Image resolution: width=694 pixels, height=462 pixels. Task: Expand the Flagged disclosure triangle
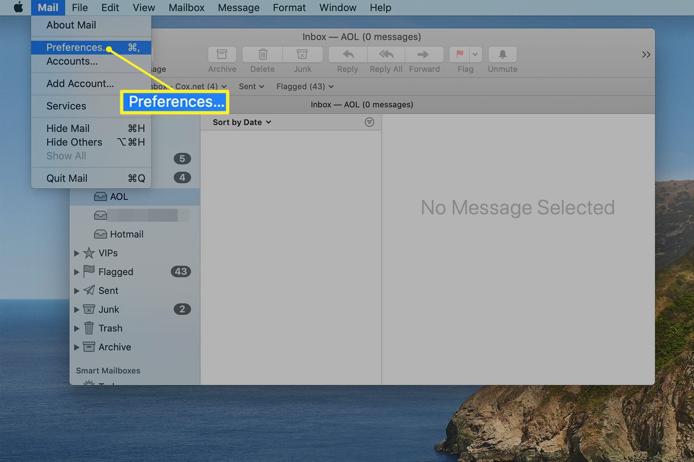tap(77, 272)
